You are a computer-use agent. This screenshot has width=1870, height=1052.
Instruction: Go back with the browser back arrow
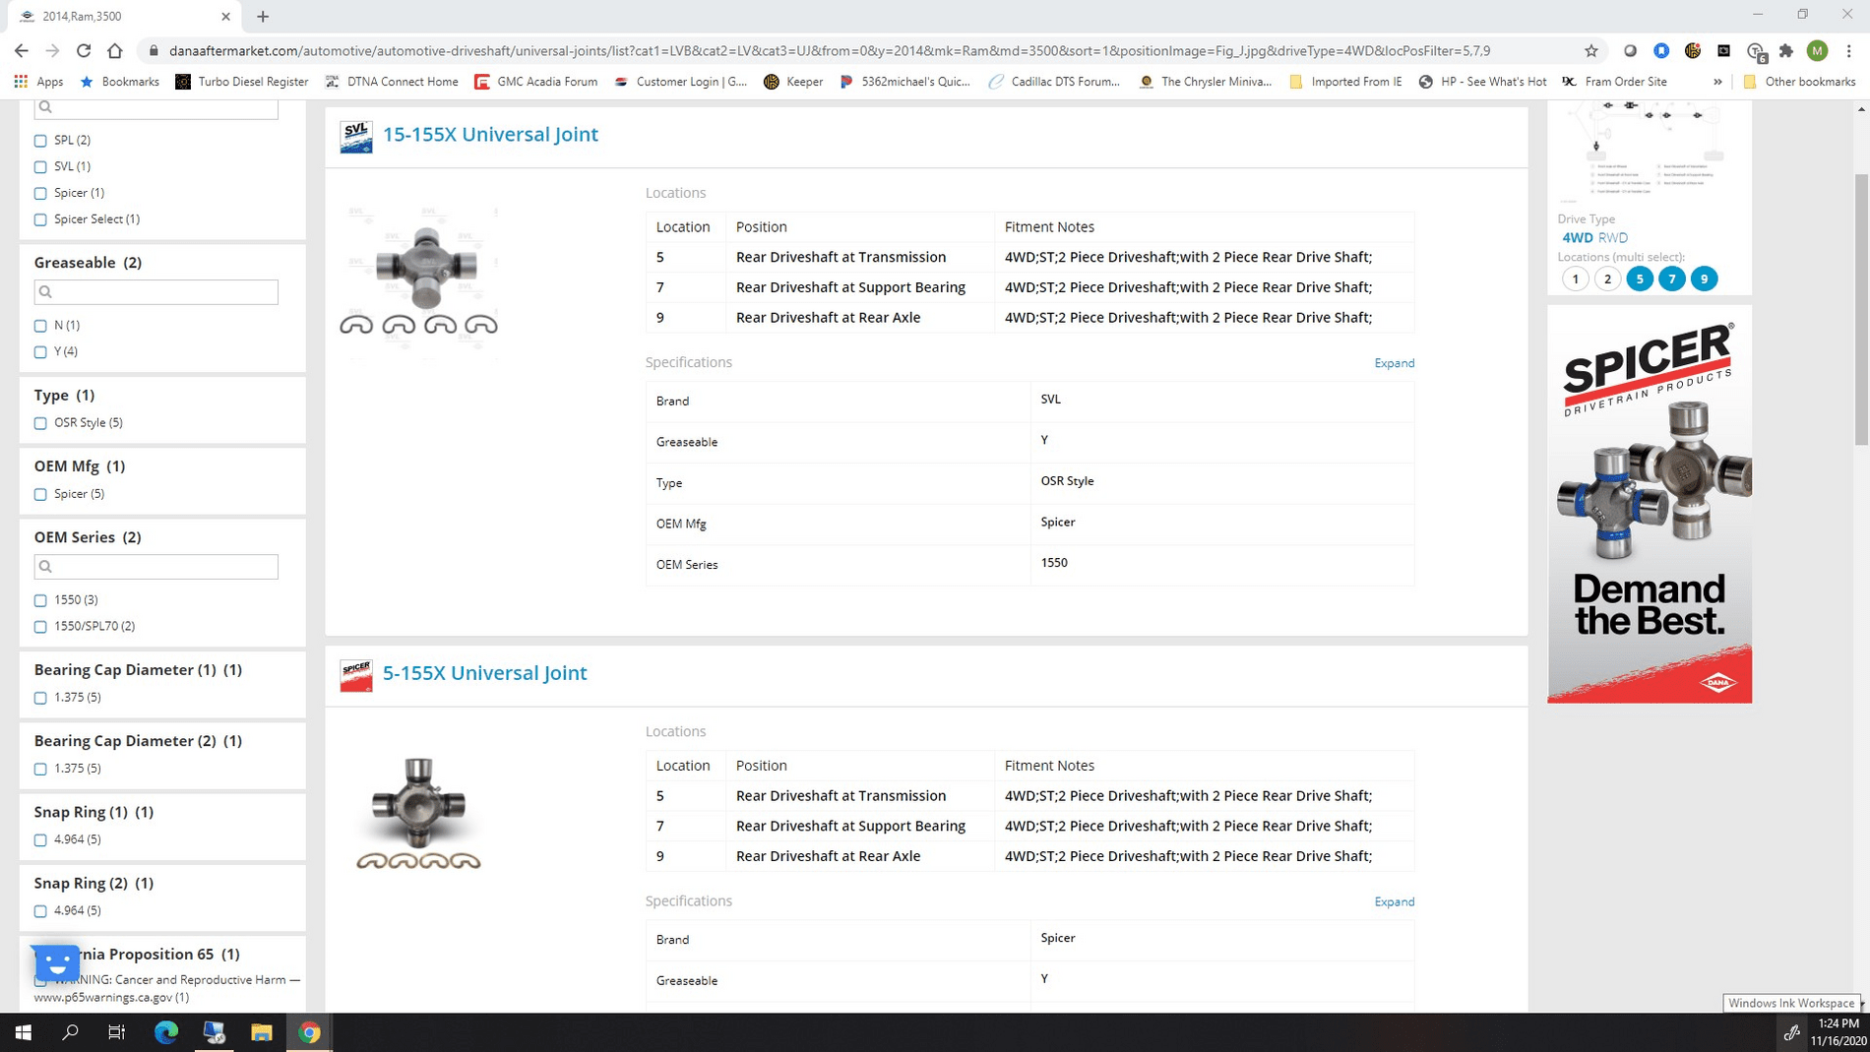pyautogui.click(x=21, y=50)
